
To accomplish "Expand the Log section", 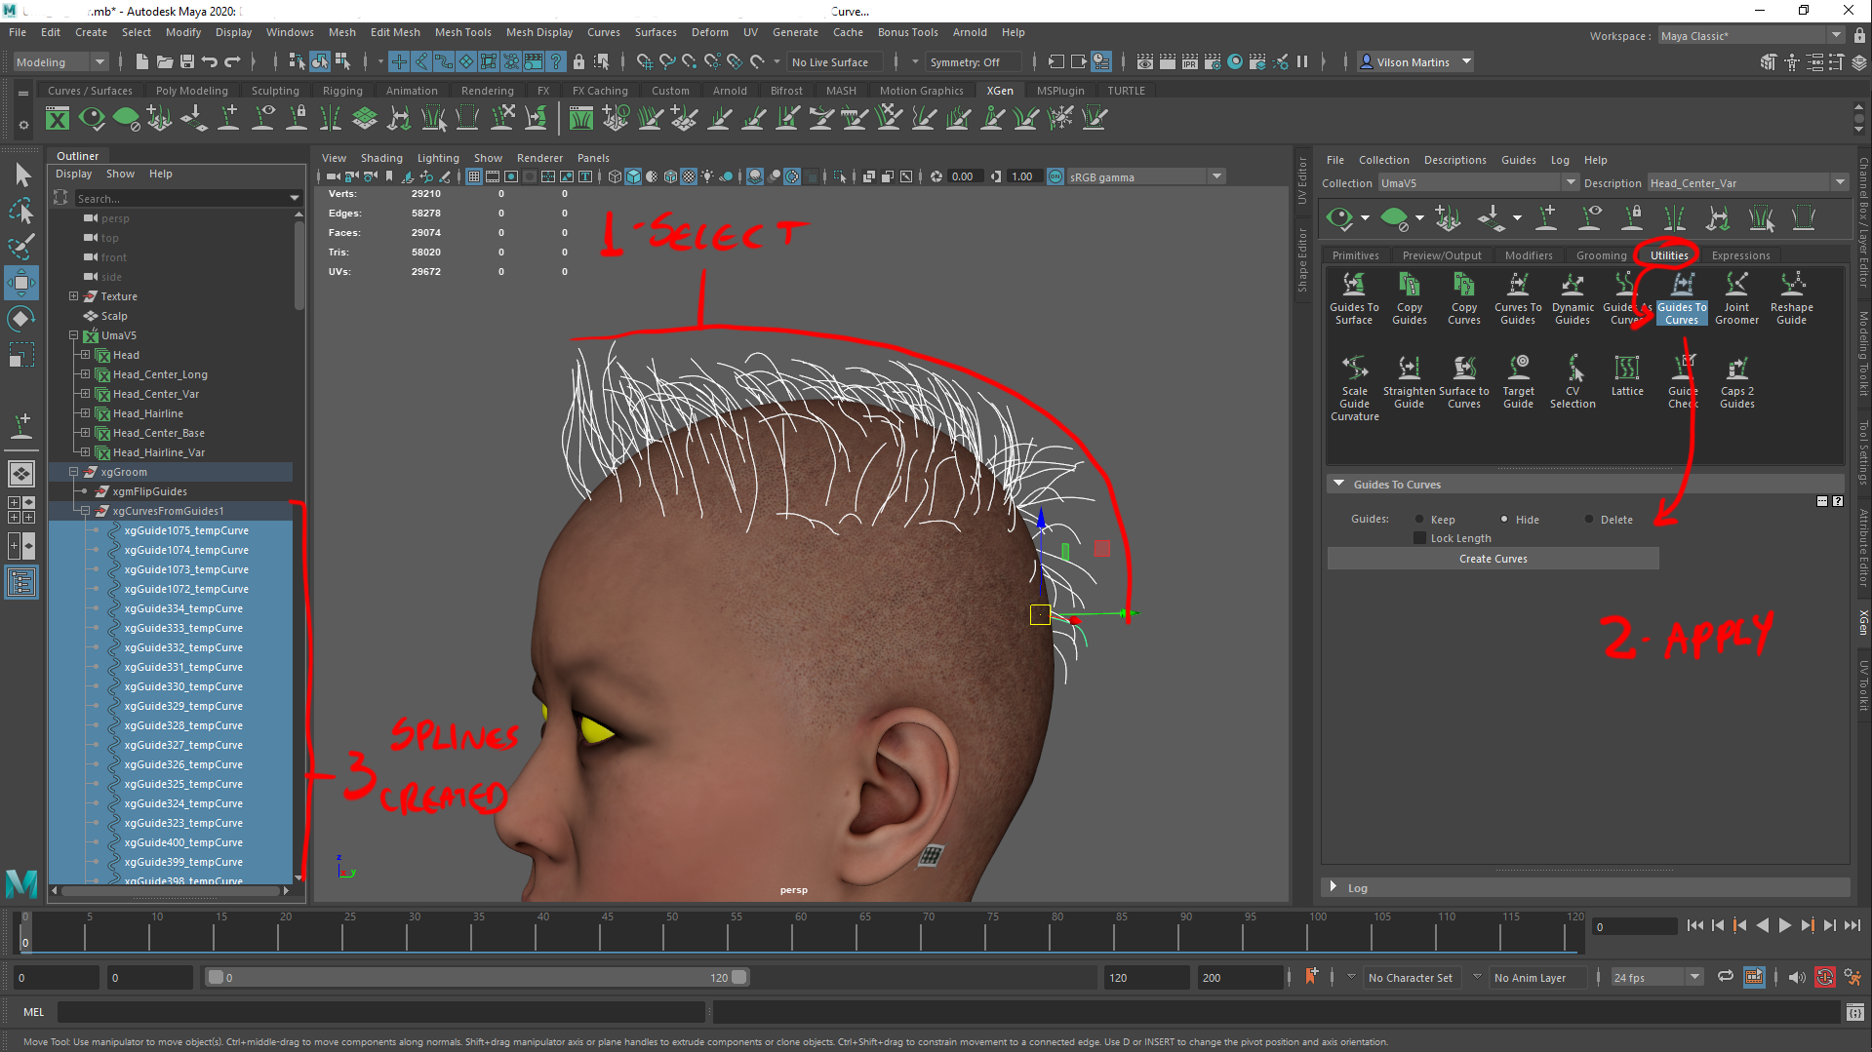I will point(1333,887).
